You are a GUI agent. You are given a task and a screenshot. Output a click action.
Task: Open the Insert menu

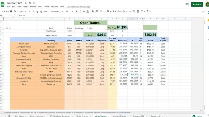[26, 6]
